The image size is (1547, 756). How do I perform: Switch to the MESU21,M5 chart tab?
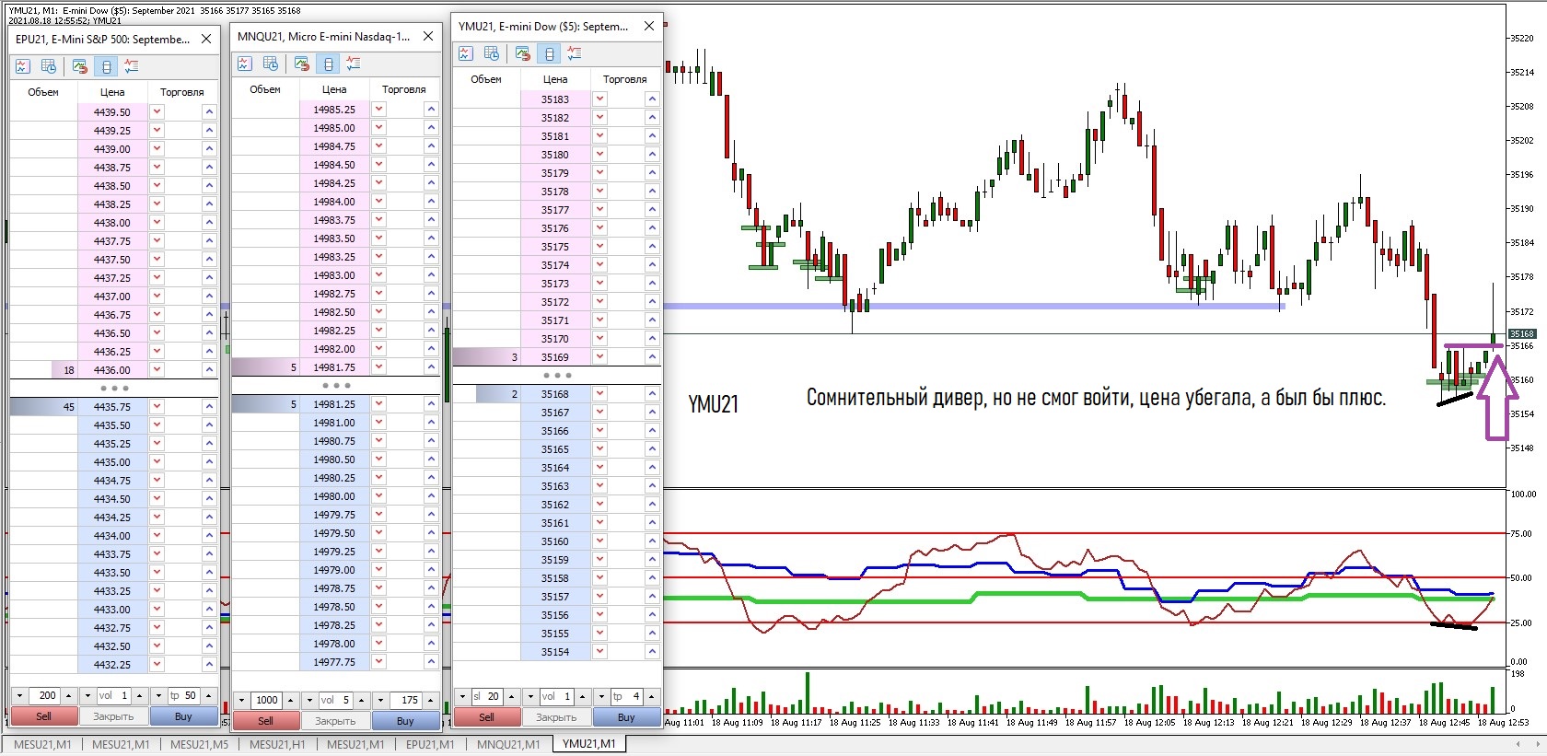(x=200, y=744)
